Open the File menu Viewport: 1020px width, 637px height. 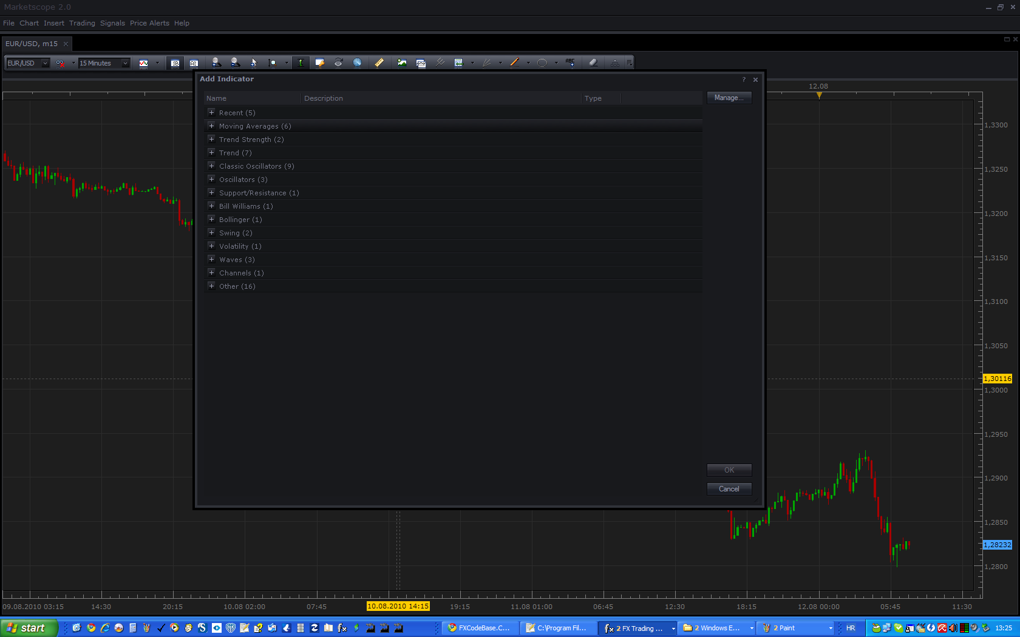(8, 23)
